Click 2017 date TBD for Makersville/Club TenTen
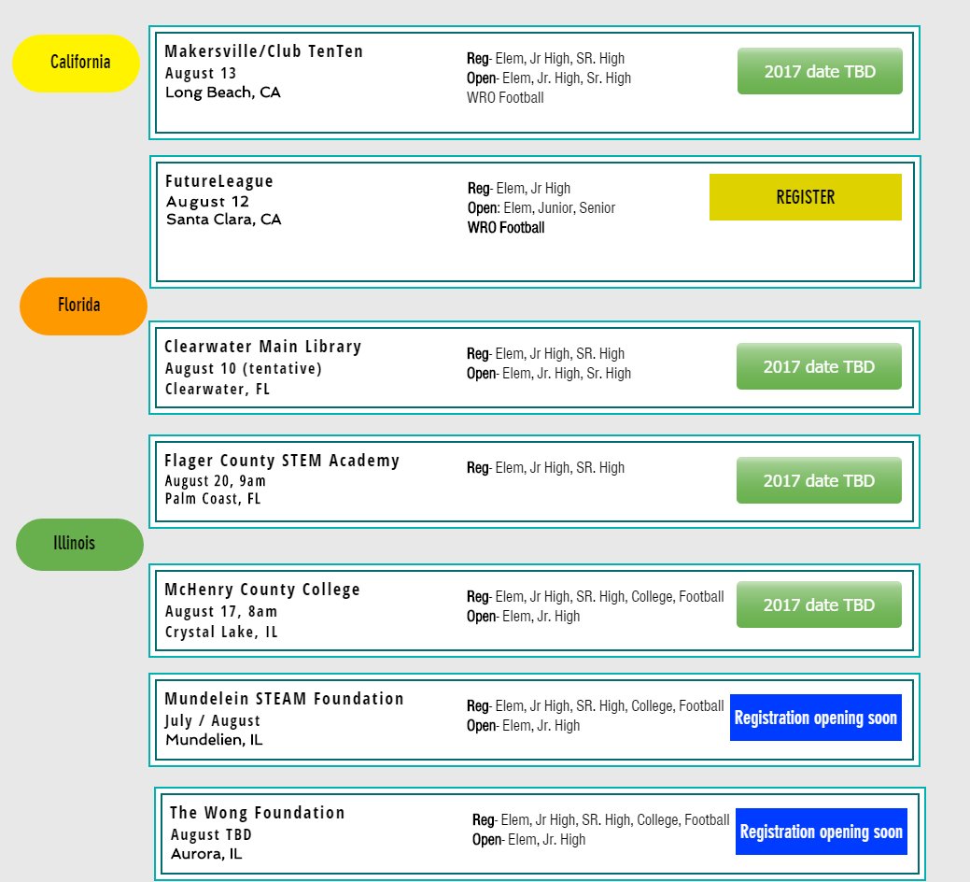The width and height of the screenshot is (970, 882). [820, 71]
